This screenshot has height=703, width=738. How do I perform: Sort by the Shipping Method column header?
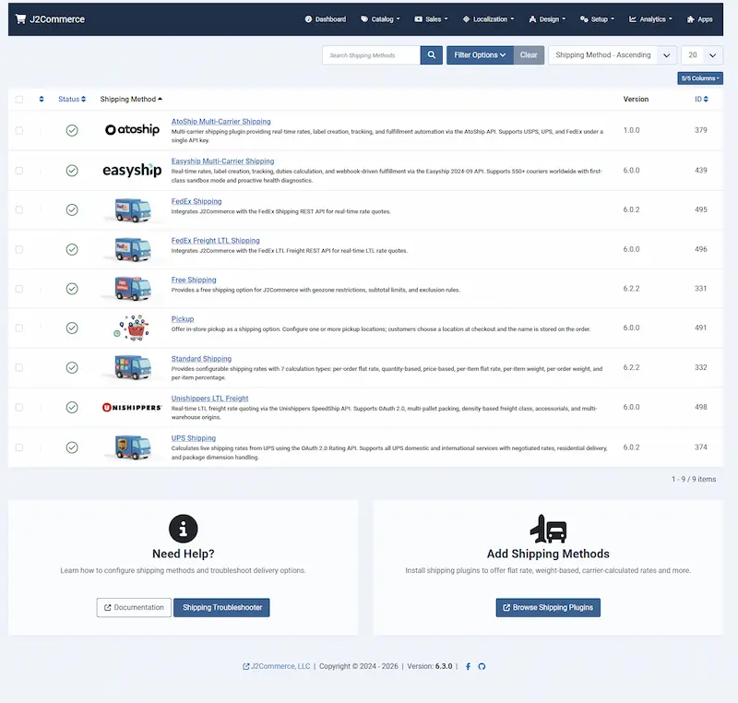131,99
